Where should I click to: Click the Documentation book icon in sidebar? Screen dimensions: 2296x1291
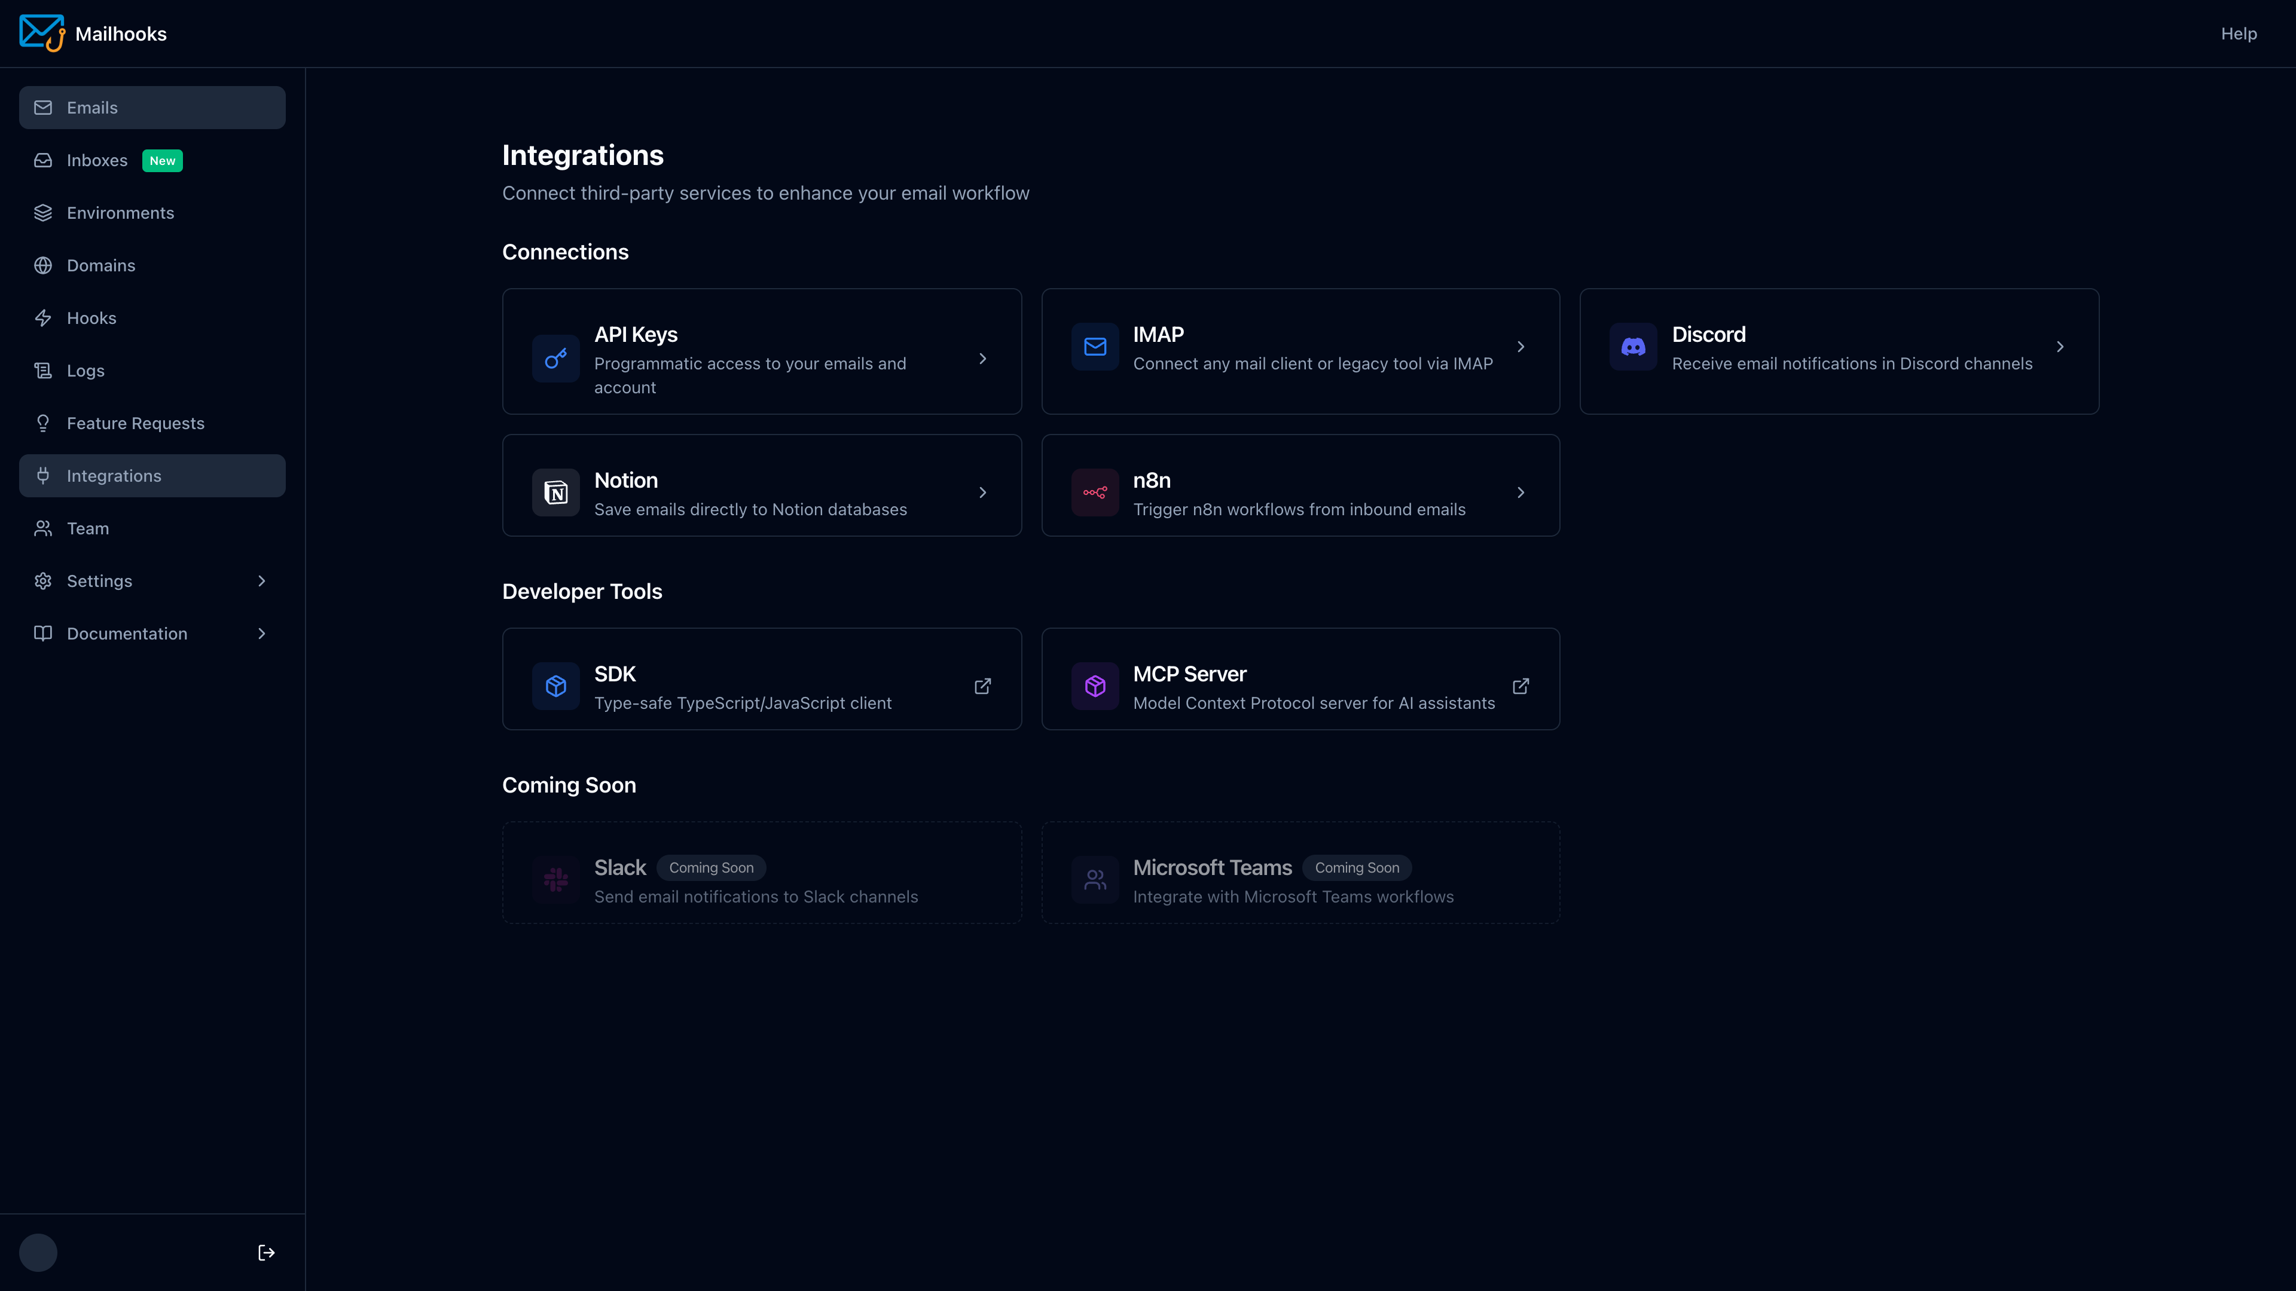click(x=43, y=634)
